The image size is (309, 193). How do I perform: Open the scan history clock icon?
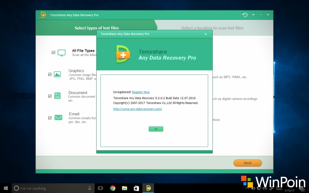245,15
